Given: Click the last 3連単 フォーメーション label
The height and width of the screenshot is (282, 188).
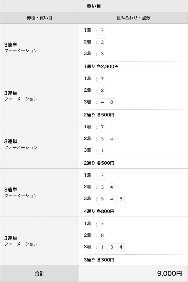Looking at the screenshot, I should tap(21, 241).
